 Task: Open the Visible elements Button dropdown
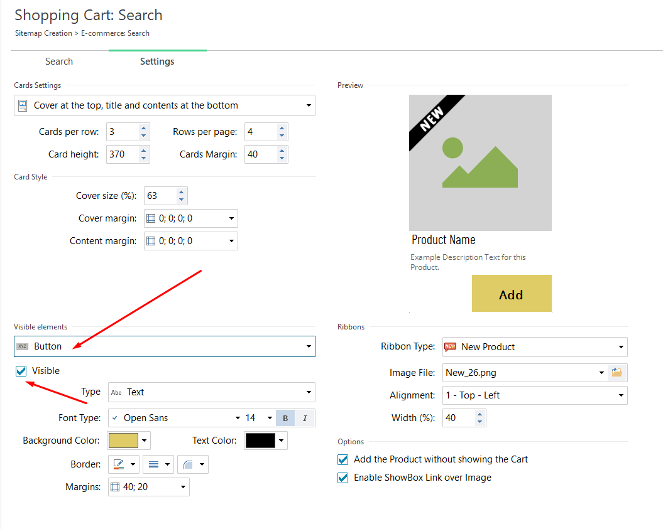[165, 346]
